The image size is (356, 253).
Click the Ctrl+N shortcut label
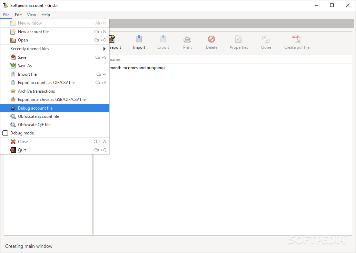(x=100, y=32)
